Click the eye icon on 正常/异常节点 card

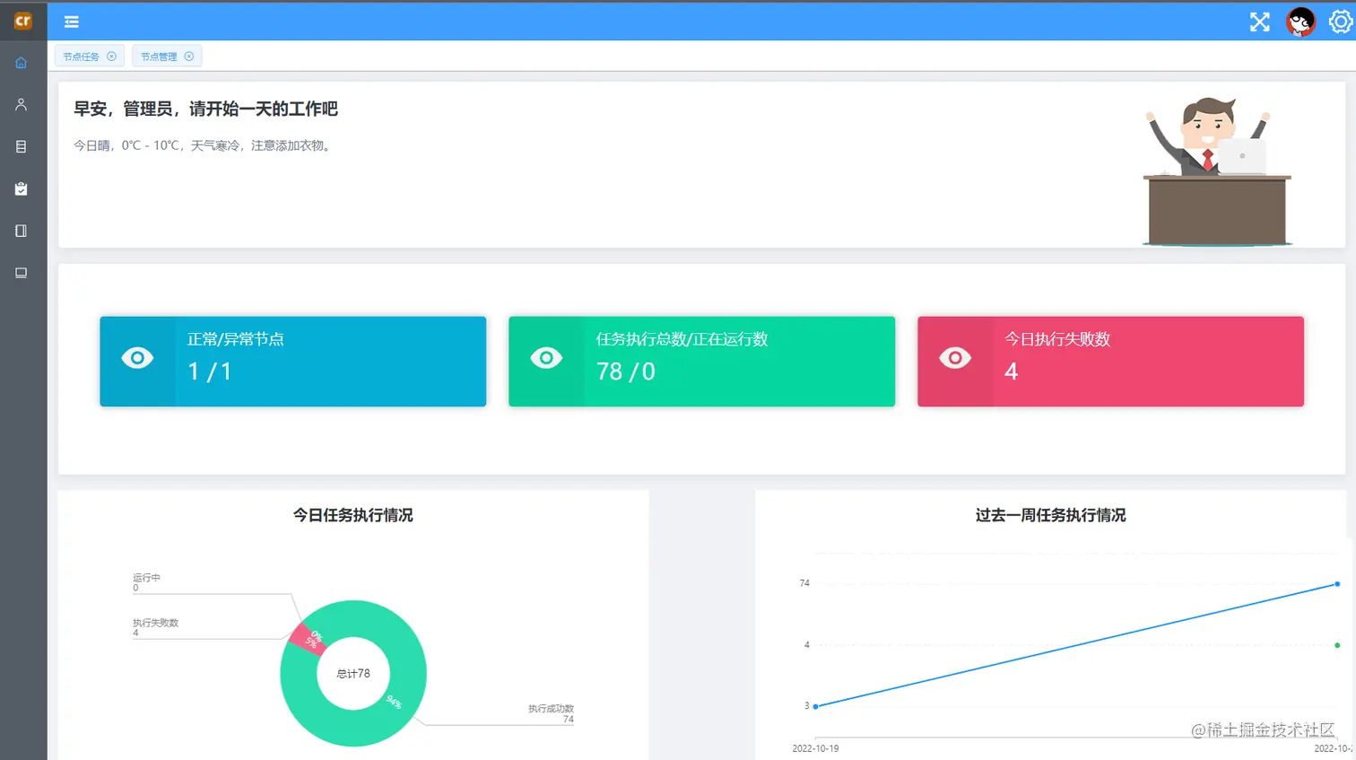(137, 357)
